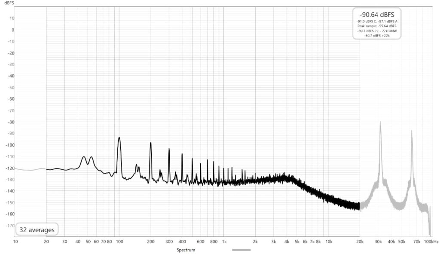Click the tip of the 100 Hz spectrum peak
440x254 pixels.
point(119,138)
